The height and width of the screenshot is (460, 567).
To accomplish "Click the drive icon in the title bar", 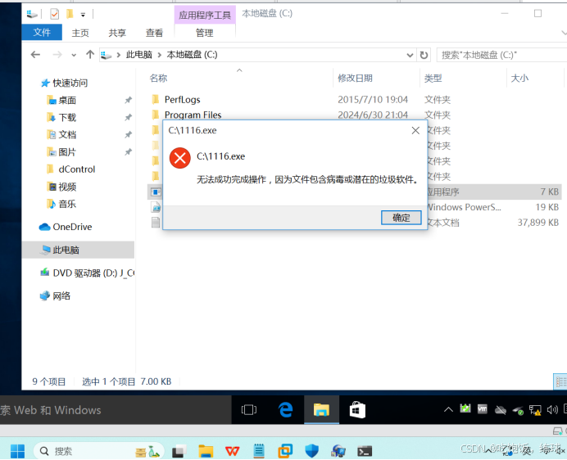I will pos(32,14).
